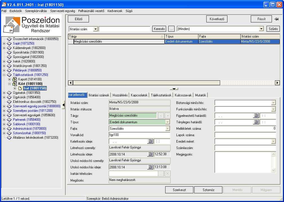
Task: Open the Szerepkörváltás menu
Action: point(36,11)
